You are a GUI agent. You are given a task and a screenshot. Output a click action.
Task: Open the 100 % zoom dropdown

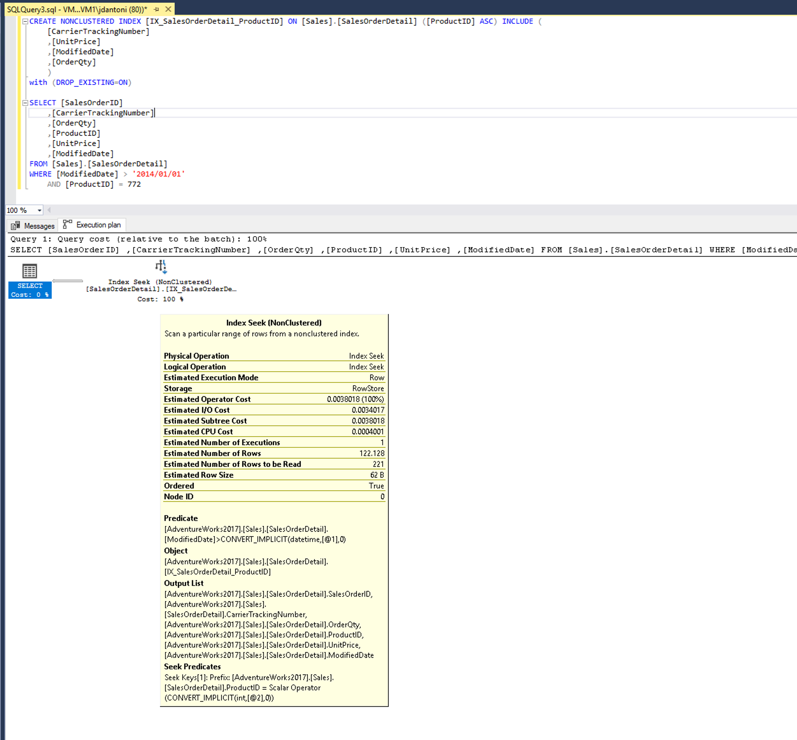point(39,210)
